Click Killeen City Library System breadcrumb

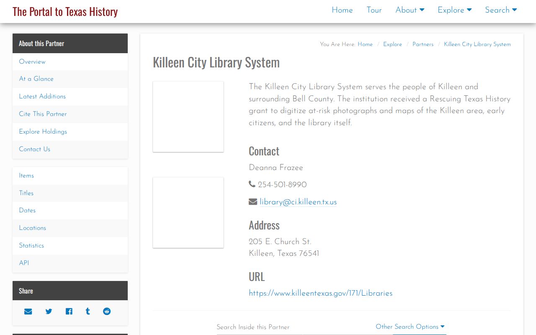(477, 44)
